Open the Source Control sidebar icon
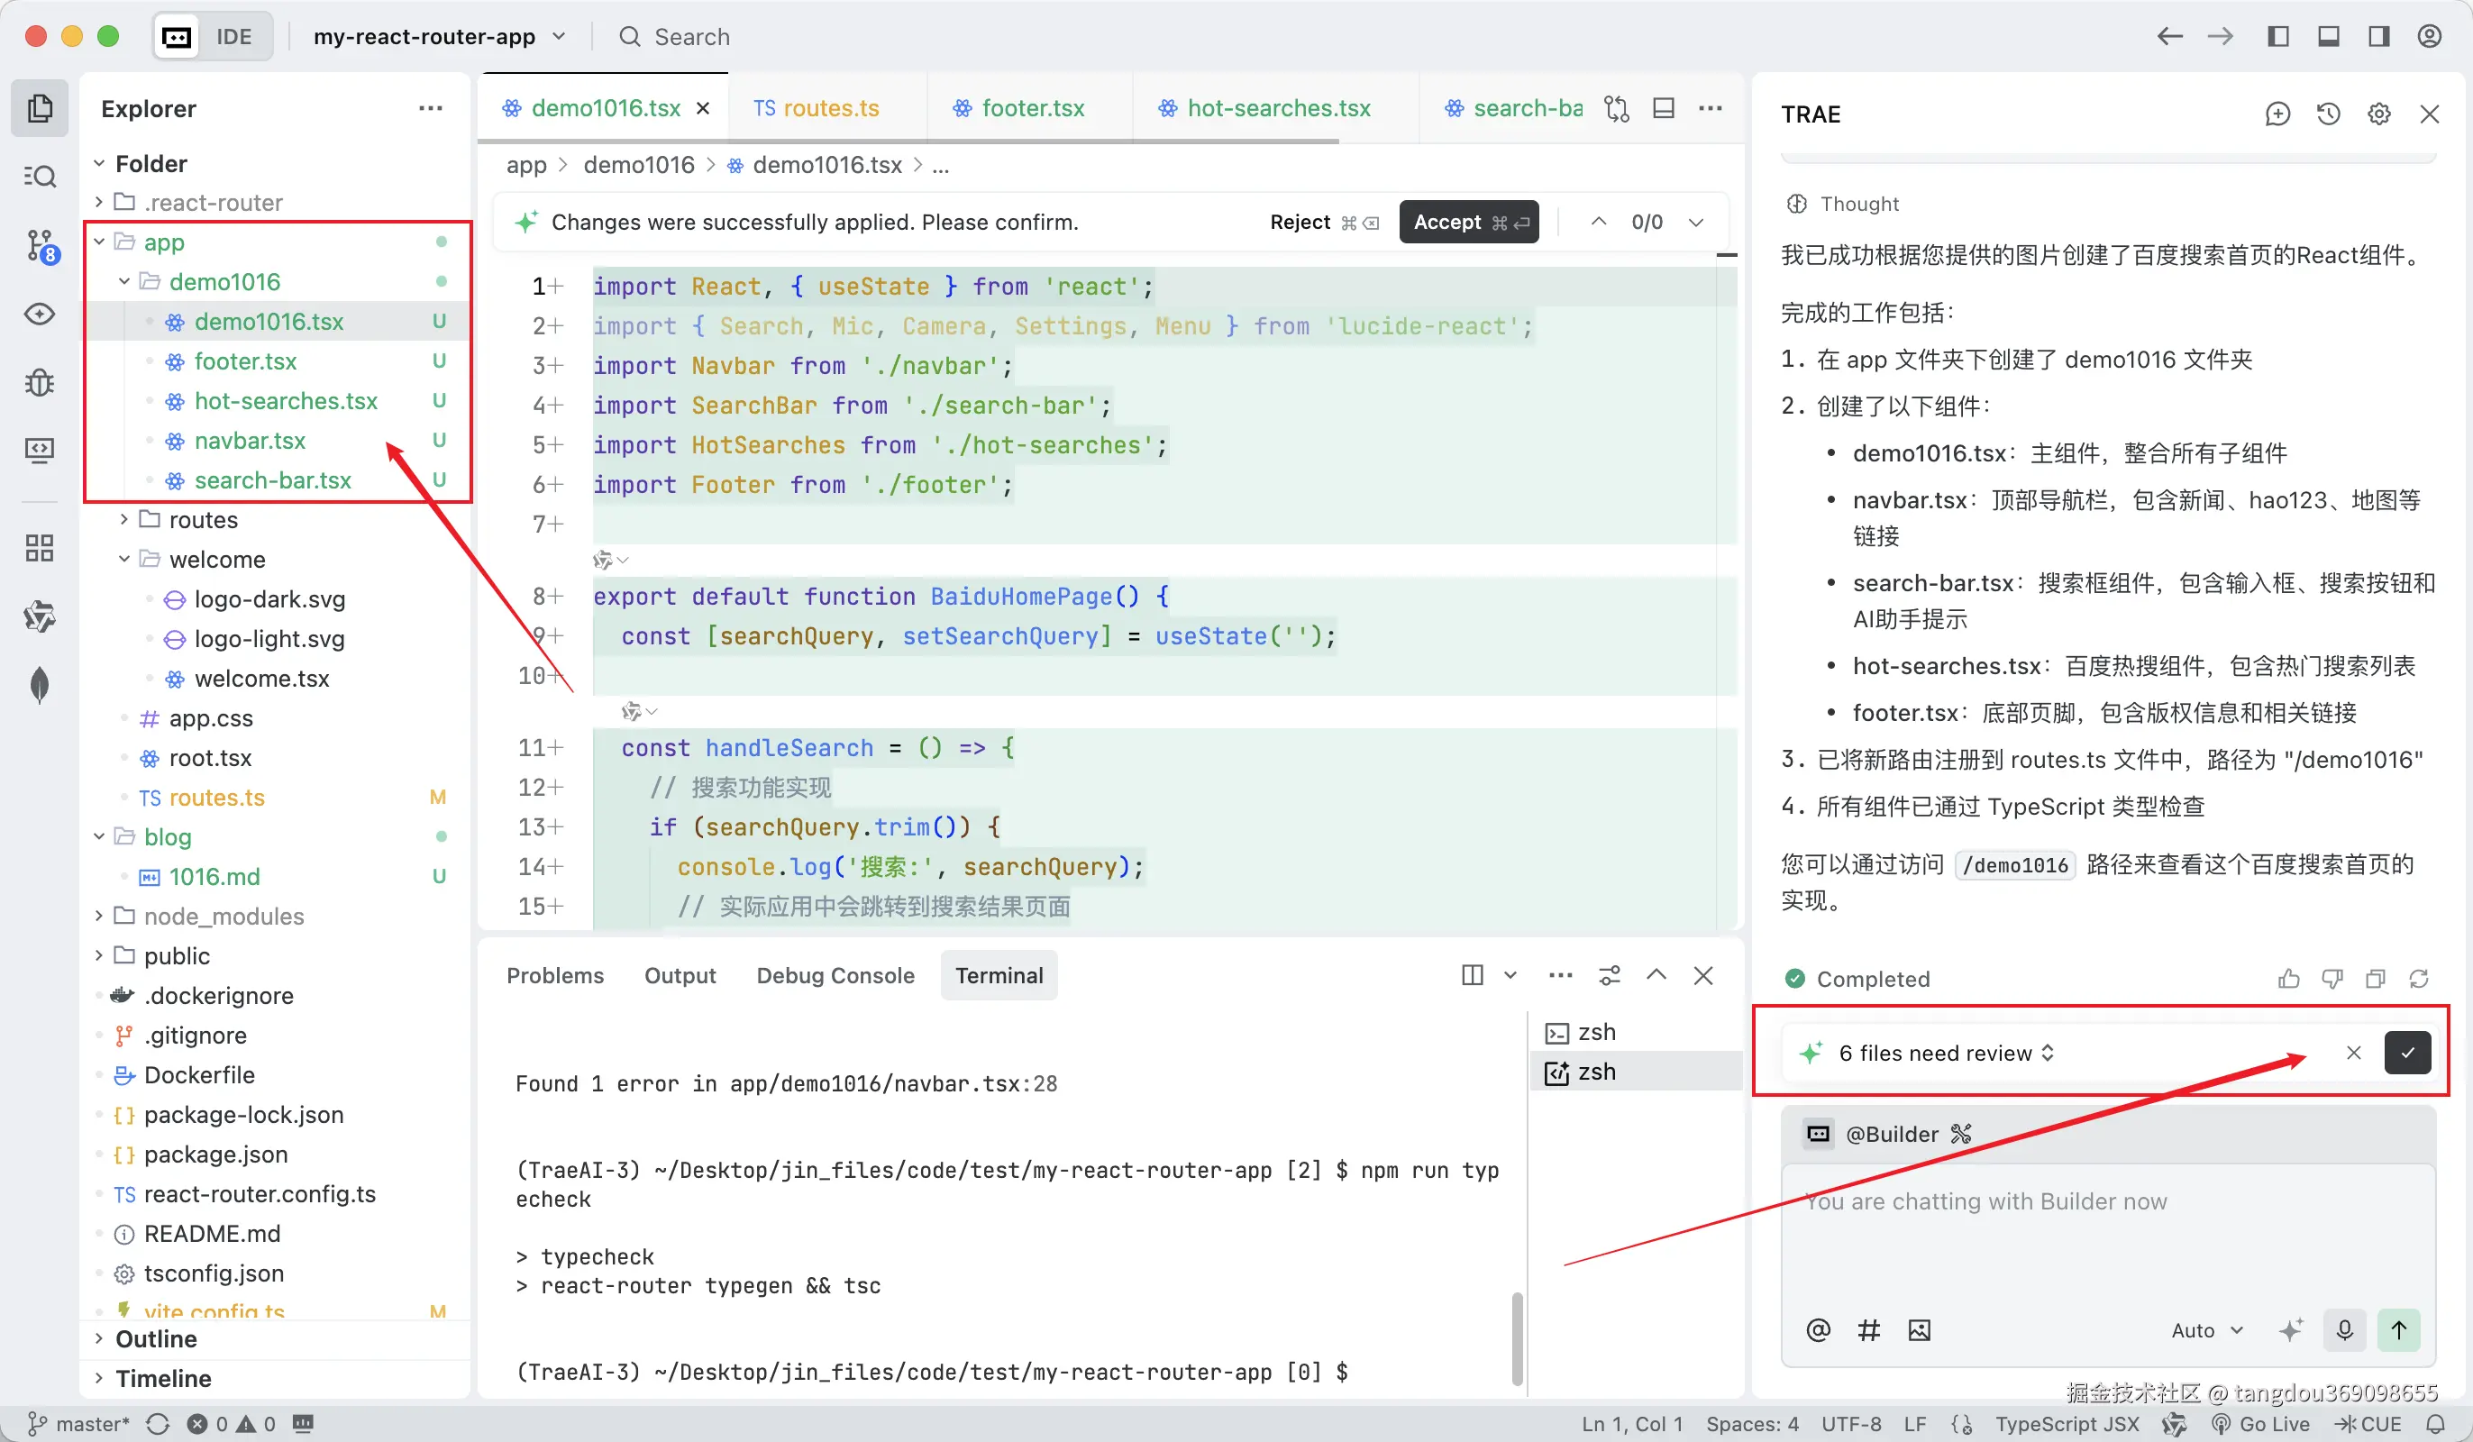 [41, 245]
